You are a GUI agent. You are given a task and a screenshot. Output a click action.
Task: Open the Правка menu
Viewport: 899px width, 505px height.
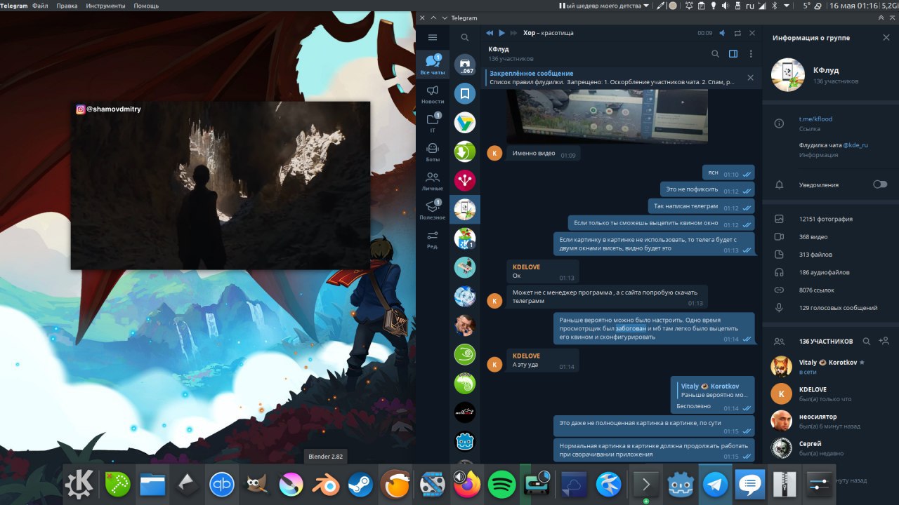67,6
